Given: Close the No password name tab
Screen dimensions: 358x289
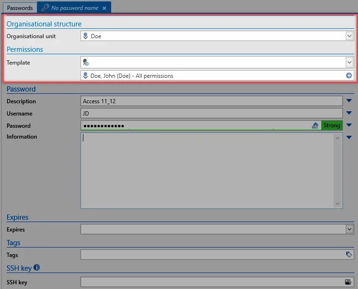Looking at the screenshot, I should click(x=105, y=8).
